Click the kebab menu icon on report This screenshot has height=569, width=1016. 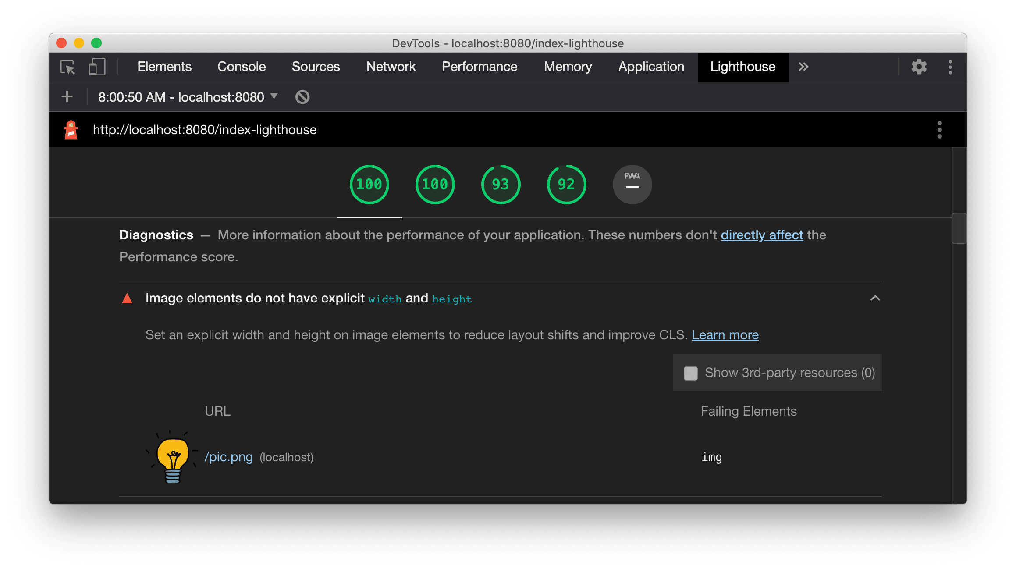(x=940, y=130)
